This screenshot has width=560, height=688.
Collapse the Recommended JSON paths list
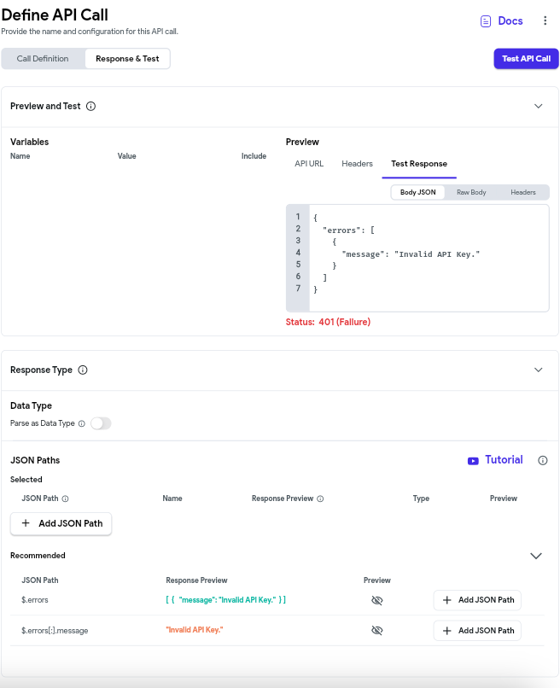(536, 556)
